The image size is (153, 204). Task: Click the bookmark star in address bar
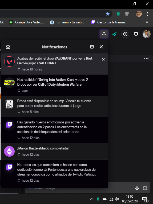click(108, 14)
